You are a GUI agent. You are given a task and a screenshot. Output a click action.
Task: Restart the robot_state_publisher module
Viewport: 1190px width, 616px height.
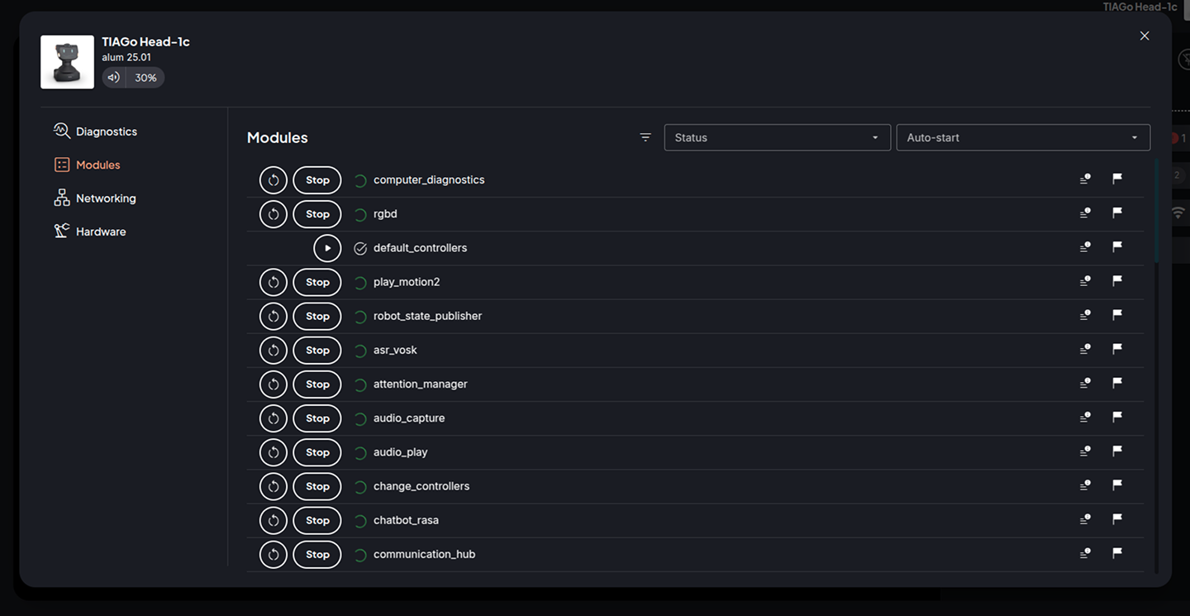pyautogui.click(x=274, y=316)
